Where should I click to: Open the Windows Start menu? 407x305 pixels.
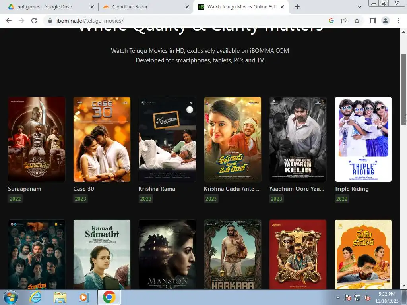point(11,297)
